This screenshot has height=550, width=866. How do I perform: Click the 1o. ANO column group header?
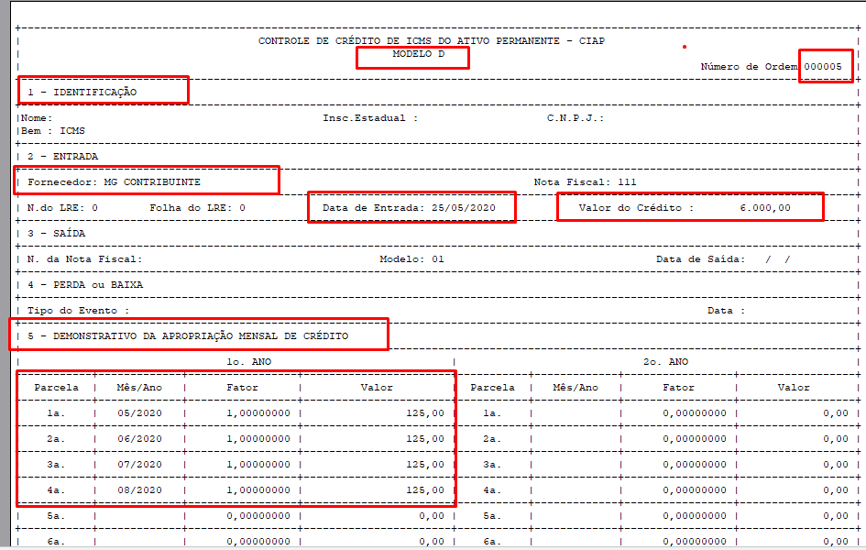click(x=248, y=362)
